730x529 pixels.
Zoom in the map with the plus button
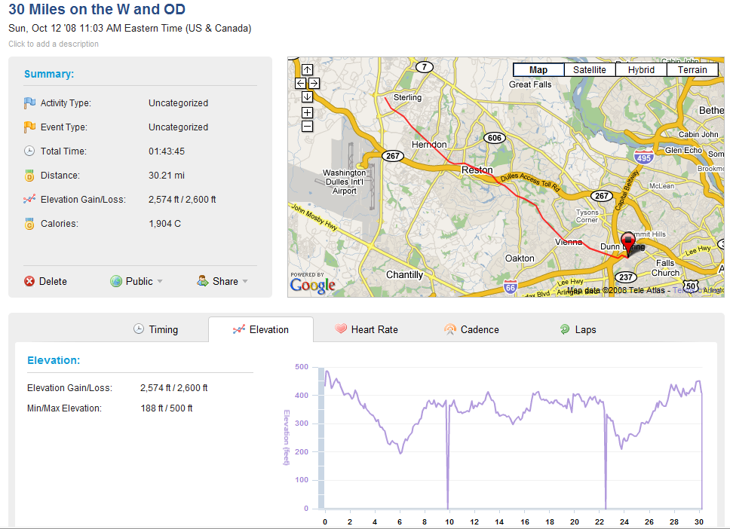307,112
